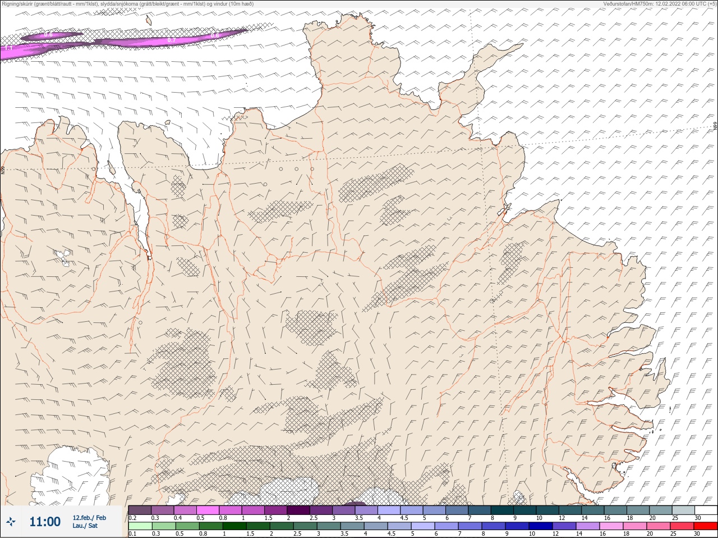Click the 0.7 precipitation value on map
Image resolution: width=718 pixels, height=538 pixels.
(x=172, y=40)
